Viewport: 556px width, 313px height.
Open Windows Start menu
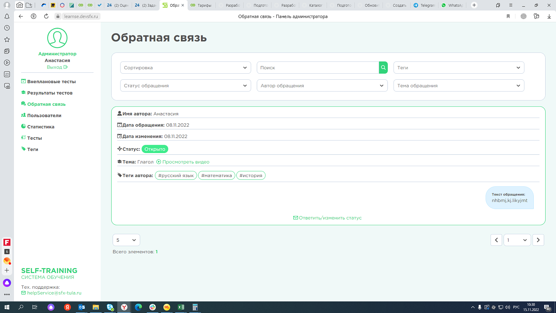pos(7,307)
